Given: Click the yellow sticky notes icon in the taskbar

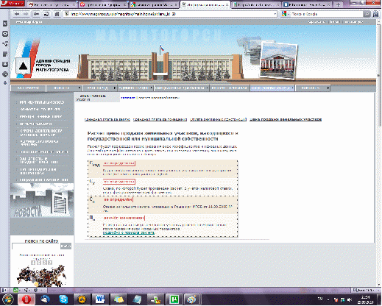Looking at the screenshot, I should pyautogui.click(x=119, y=299).
